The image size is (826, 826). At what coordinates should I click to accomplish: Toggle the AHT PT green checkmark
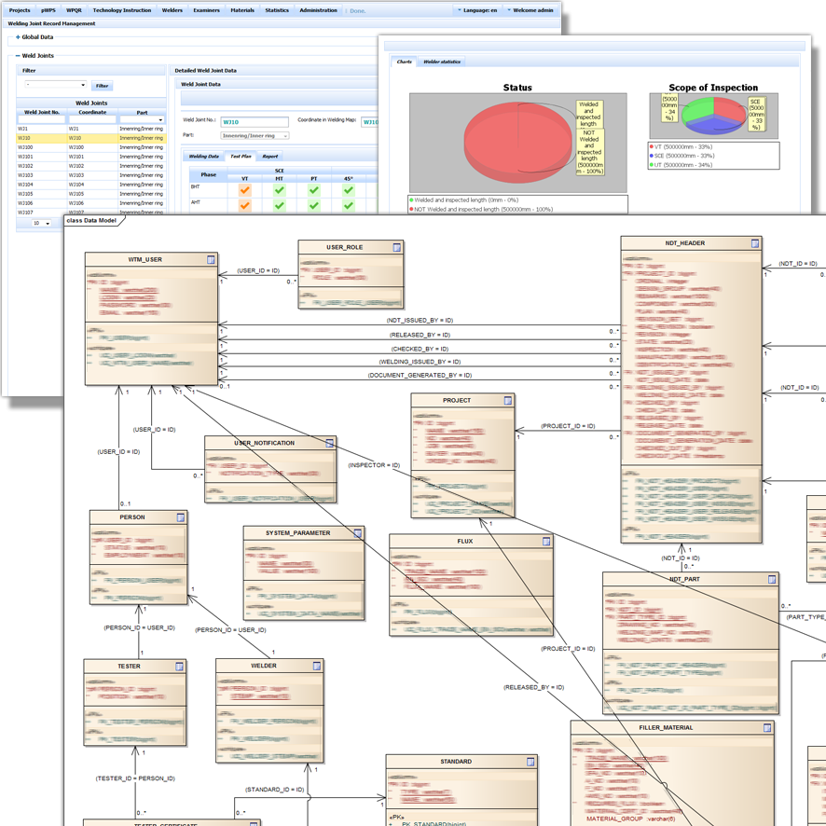click(x=314, y=205)
